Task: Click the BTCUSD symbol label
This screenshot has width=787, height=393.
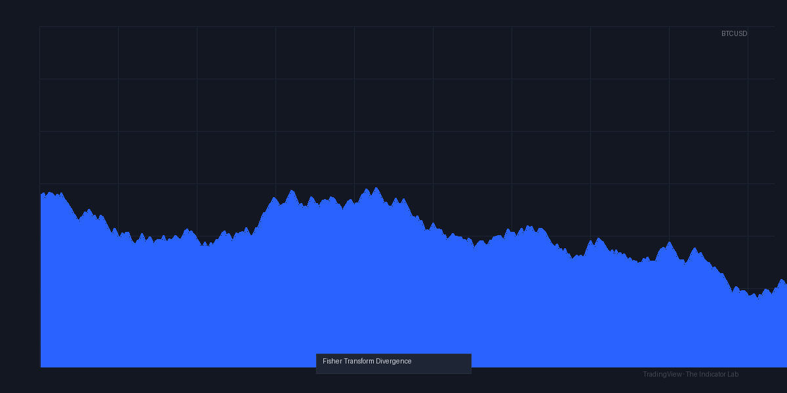Action: click(x=734, y=33)
